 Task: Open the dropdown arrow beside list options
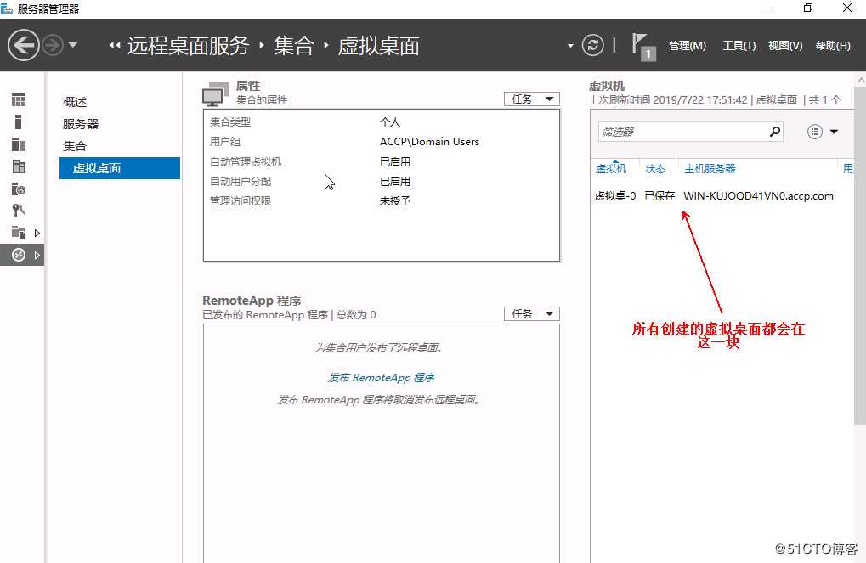pyautogui.click(x=834, y=132)
